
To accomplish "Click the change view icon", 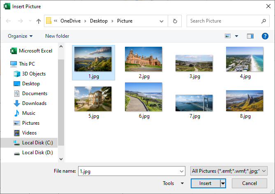I will pos(228,36).
